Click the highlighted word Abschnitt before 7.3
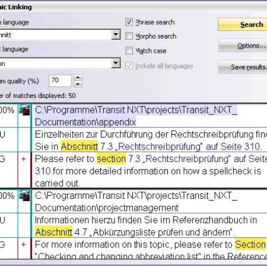This screenshot has height=267, width=267. [x=80, y=147]
